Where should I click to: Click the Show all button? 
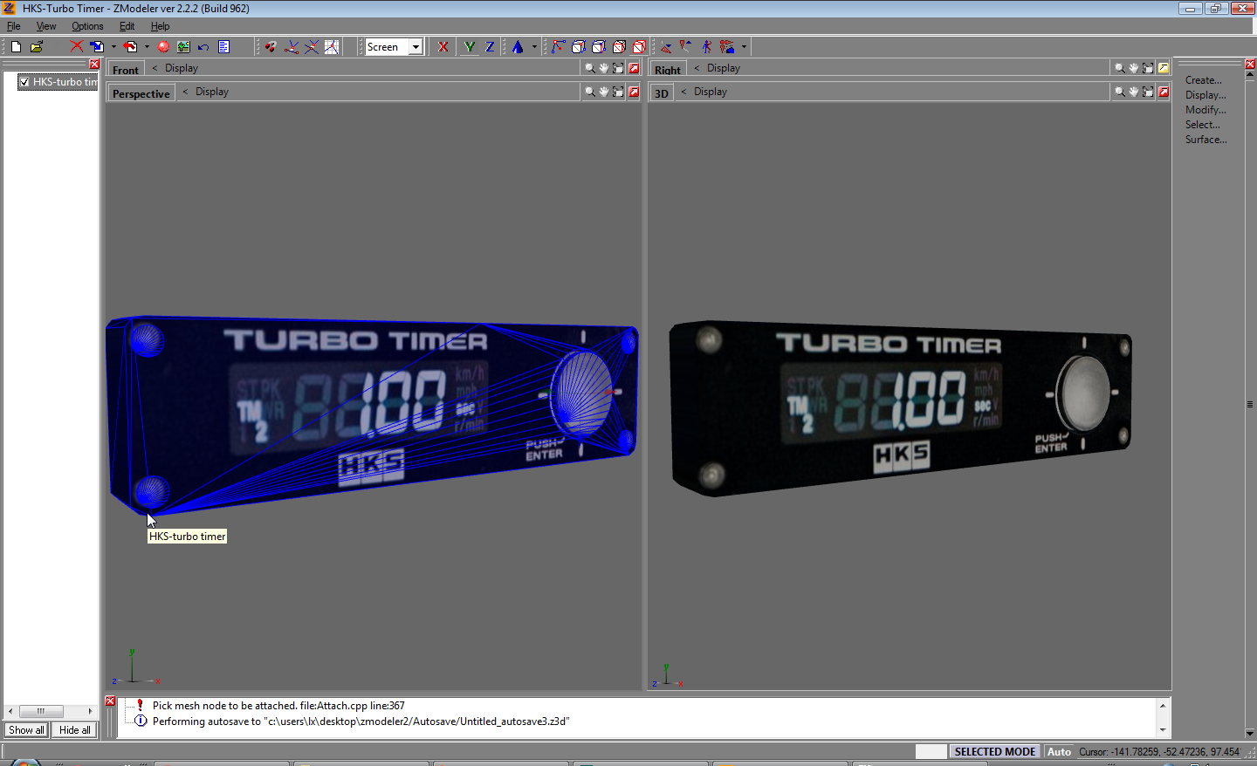pos(26,730)
